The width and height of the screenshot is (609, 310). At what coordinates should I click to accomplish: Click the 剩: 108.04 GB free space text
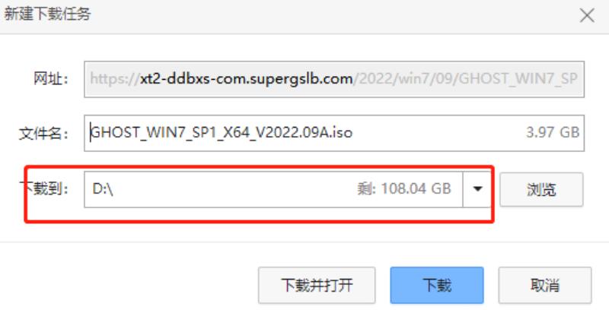tap(404, 188)
